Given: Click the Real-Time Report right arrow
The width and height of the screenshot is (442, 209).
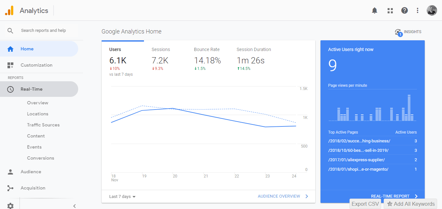Looking at the screenshot, I should pos(416,196).
